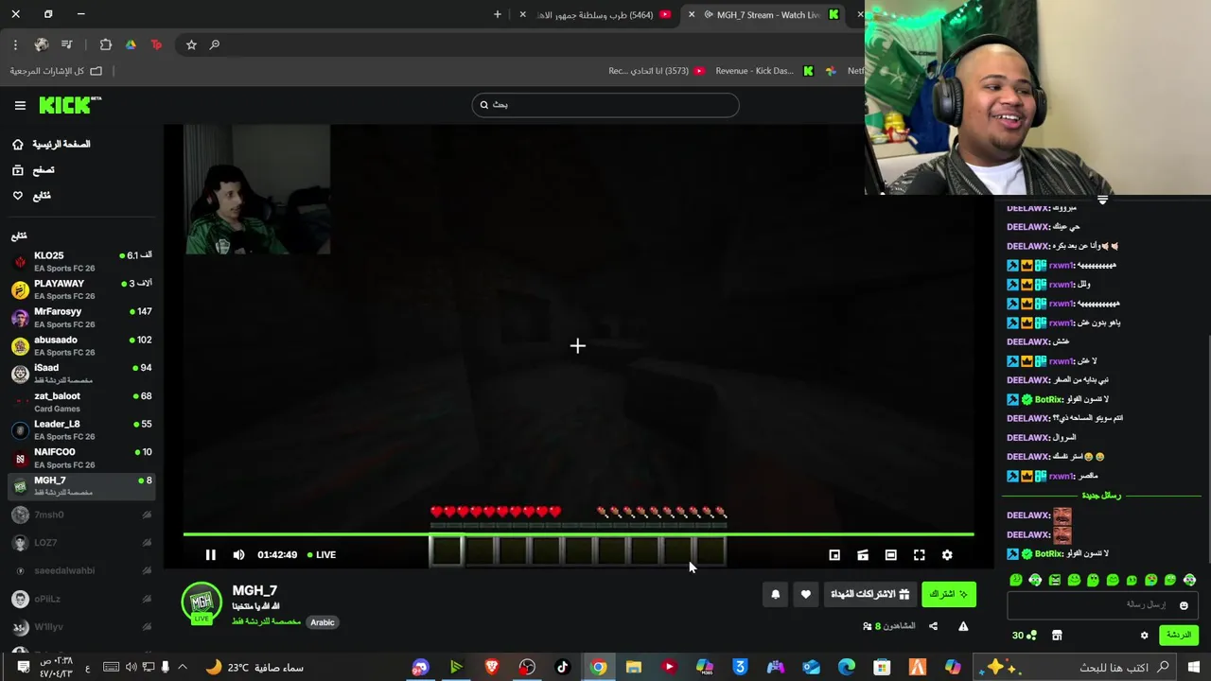The width and height of the screenshot is (1211, 681).
Task: Click the zoom magnifier icon in address bar
Action: 215,44
